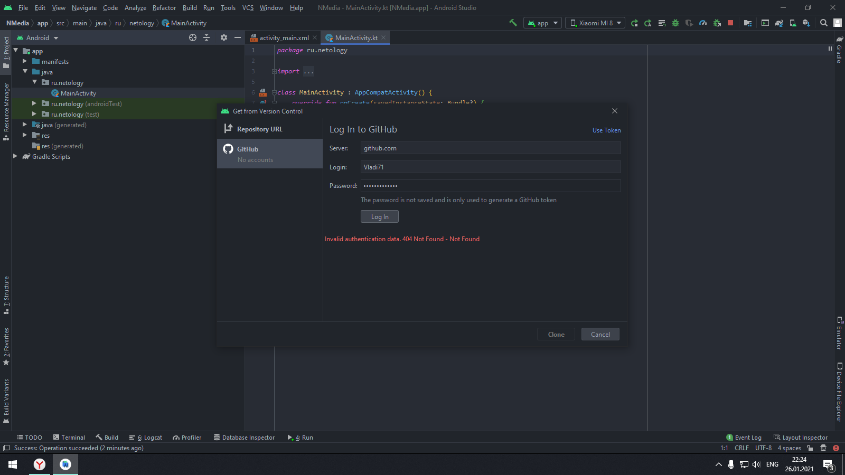Viewport: 845px width, 475px height.
Task: Click the user account avatar icon
Action: click(837, 23)
